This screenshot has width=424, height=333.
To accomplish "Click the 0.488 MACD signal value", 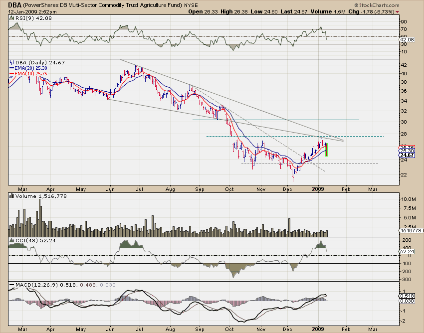I will pos(88,285).
